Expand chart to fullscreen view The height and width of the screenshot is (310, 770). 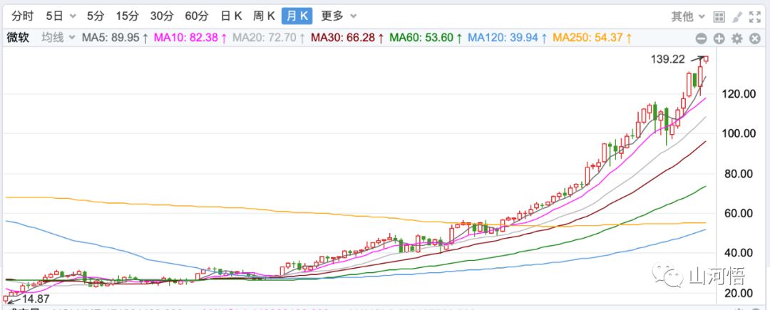[756, 16]
